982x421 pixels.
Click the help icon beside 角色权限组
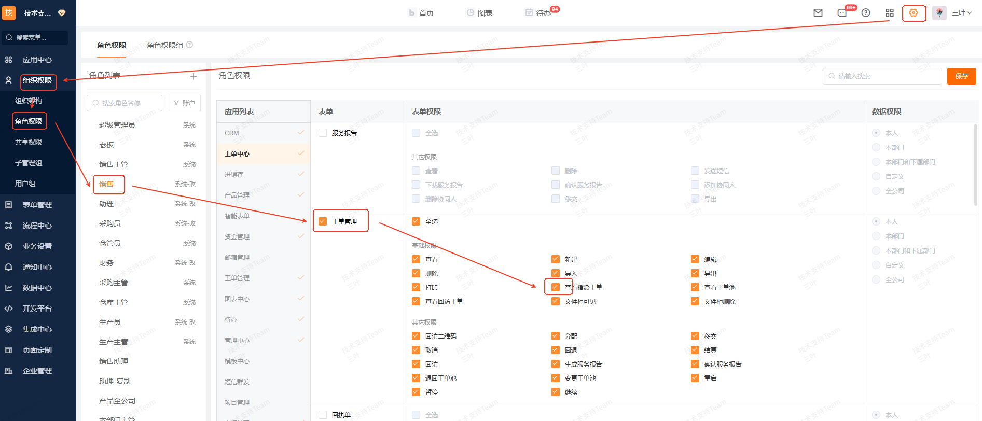click(189, 45)
